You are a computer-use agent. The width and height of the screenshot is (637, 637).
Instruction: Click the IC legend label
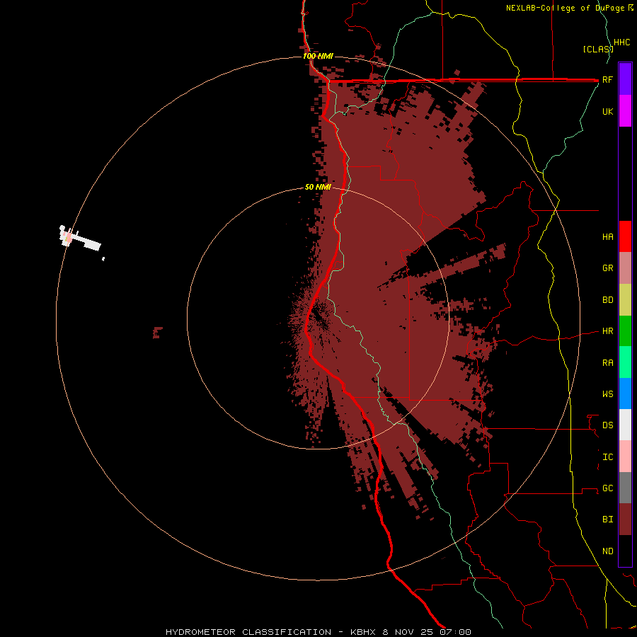(x=607, y=457)
